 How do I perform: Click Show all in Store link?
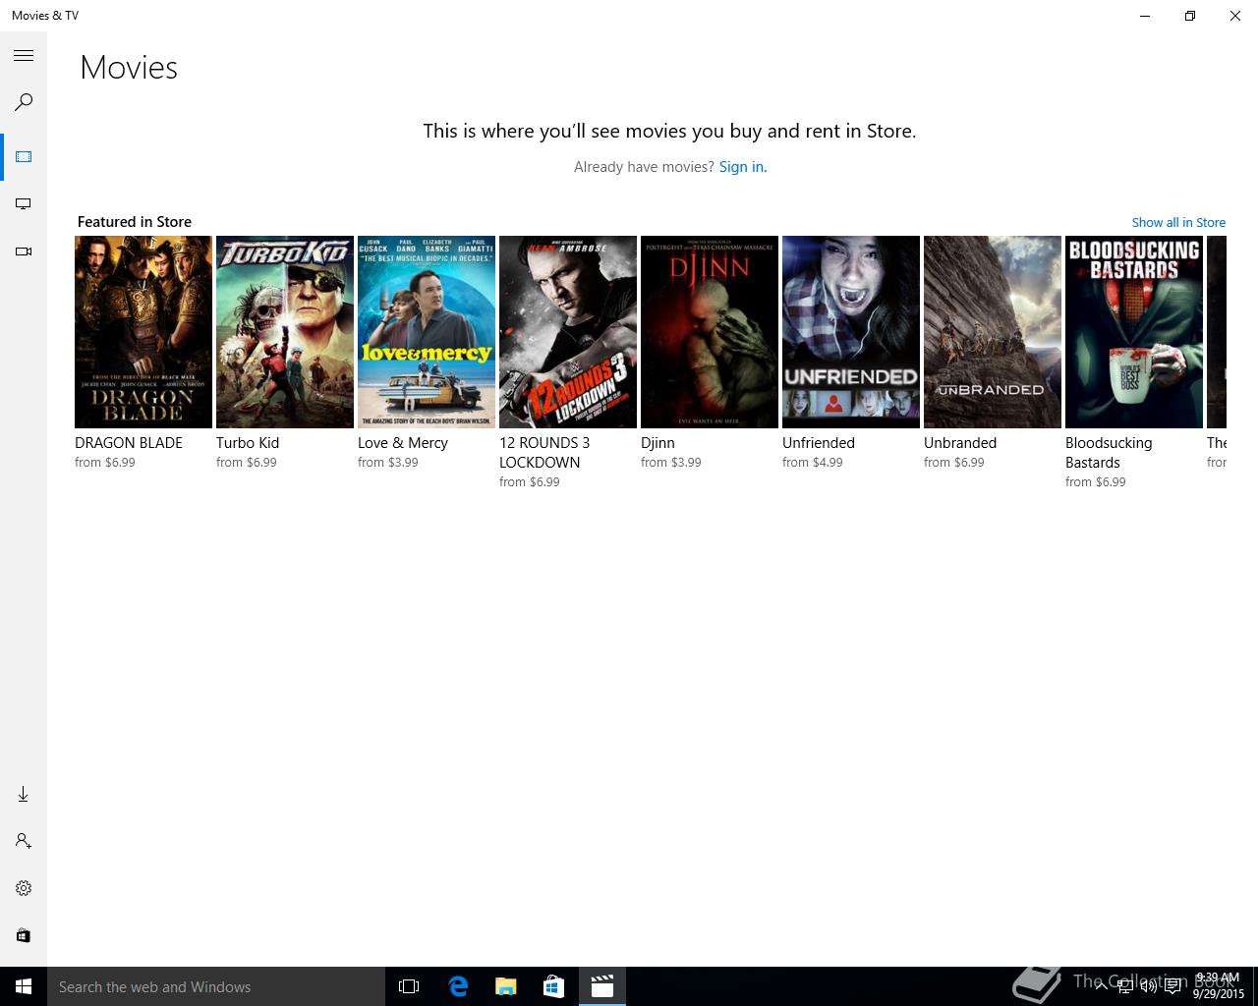point(1178,223)
